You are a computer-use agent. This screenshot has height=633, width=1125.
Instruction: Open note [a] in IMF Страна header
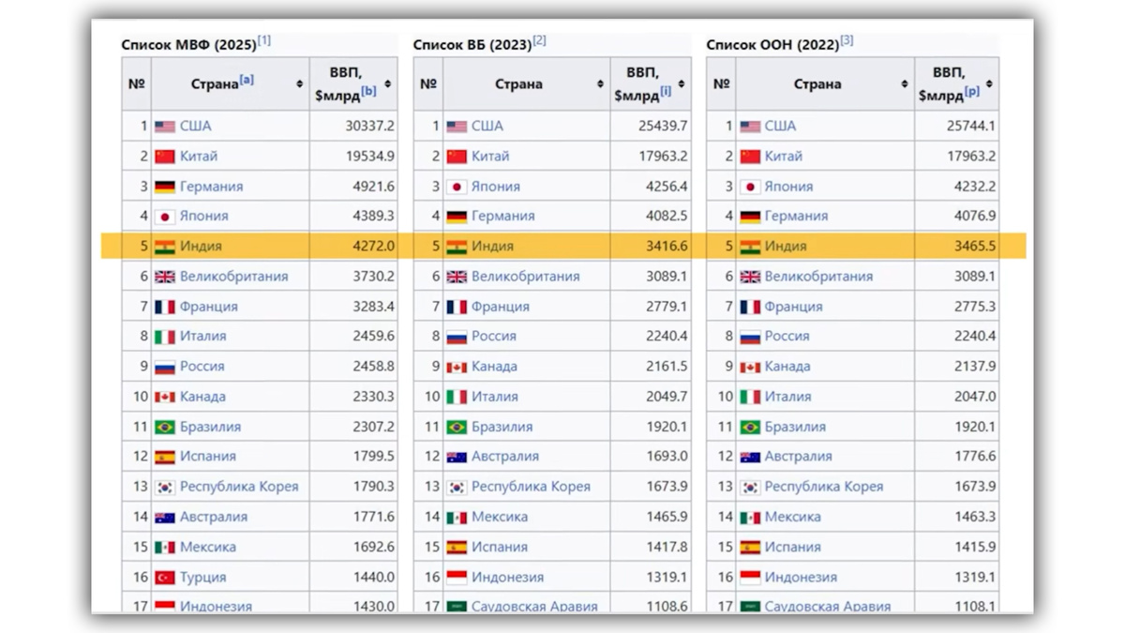[x=247, y=80]
